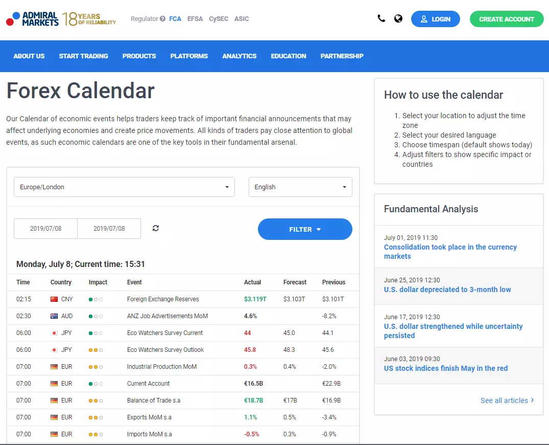Open article US stock indices finish May in red

tap(446, 368)
